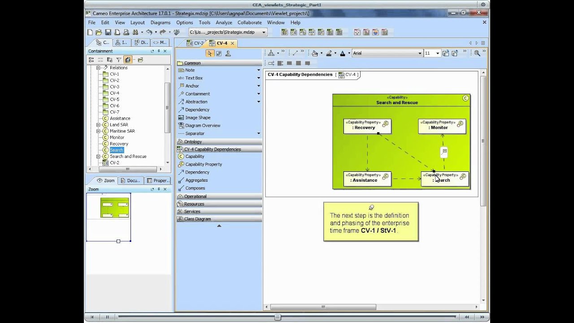
Task: Click the bring to front icon
Action: pyautogui.click(x=446, y=53)
